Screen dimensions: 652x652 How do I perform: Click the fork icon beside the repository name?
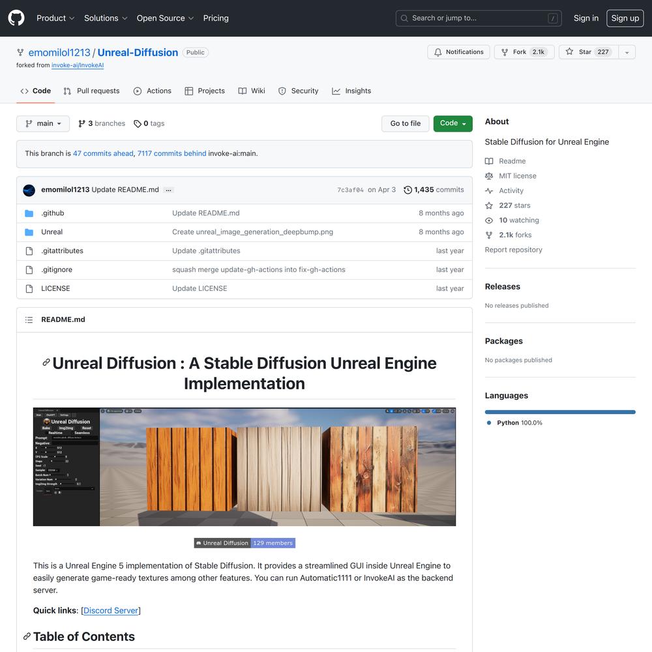pos(20,52)
